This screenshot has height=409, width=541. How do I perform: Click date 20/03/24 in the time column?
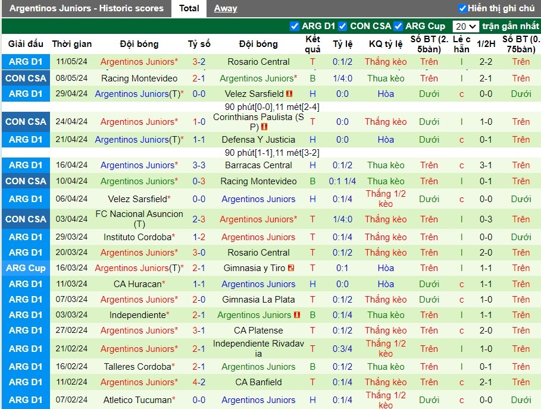click(71, 252)
